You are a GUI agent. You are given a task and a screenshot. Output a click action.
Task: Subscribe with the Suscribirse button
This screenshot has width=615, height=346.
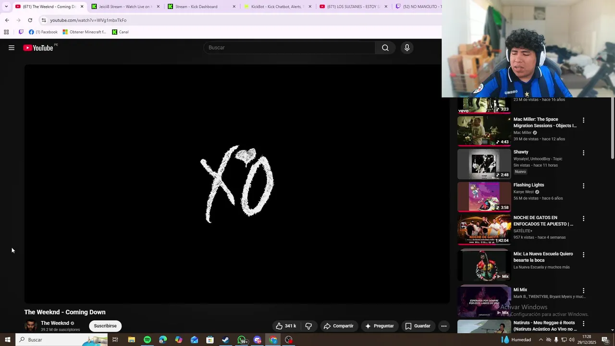pyautogui.click(x=105, y=326)
